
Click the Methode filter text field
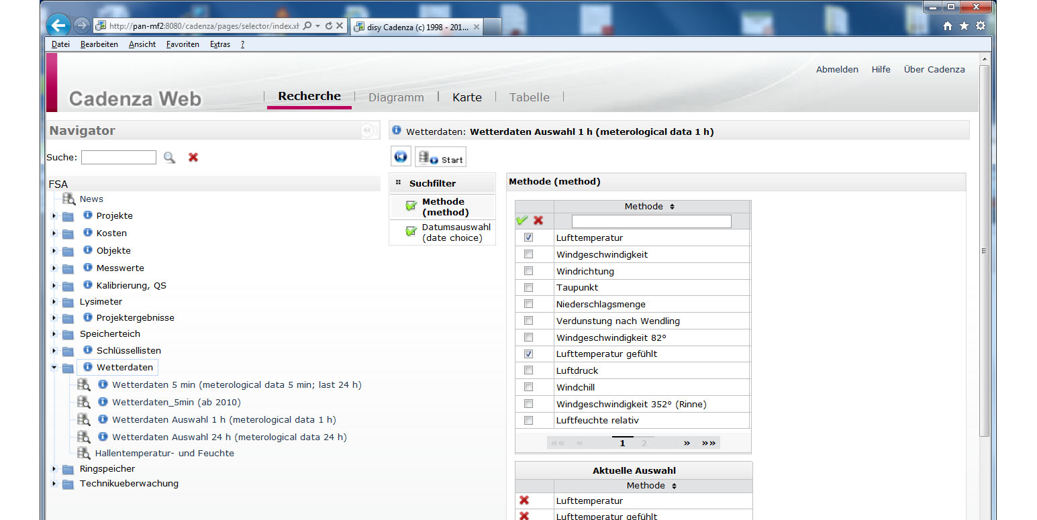[651, 221]
